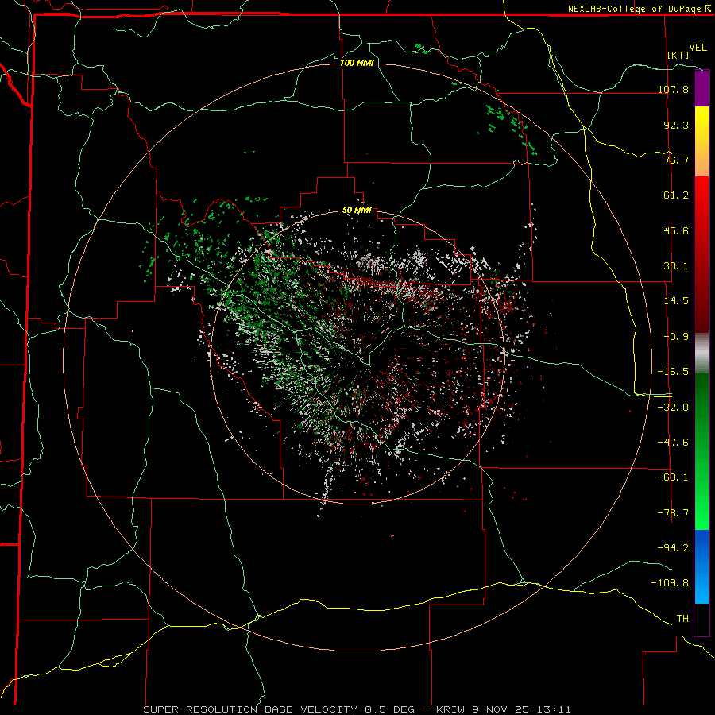Click the Super-Resolution Base Velocity caption
Viewport: 715px width, 715px height.
tap(357, 709)
